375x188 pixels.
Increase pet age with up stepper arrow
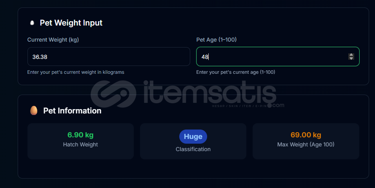tap(351, 55)
